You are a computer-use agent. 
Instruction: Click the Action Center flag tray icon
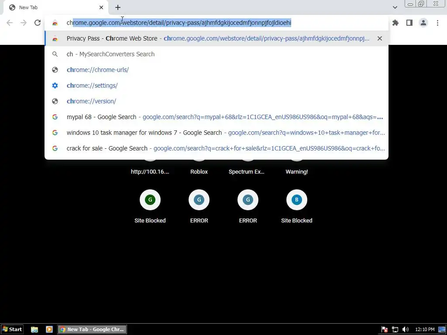click(384, 330)
